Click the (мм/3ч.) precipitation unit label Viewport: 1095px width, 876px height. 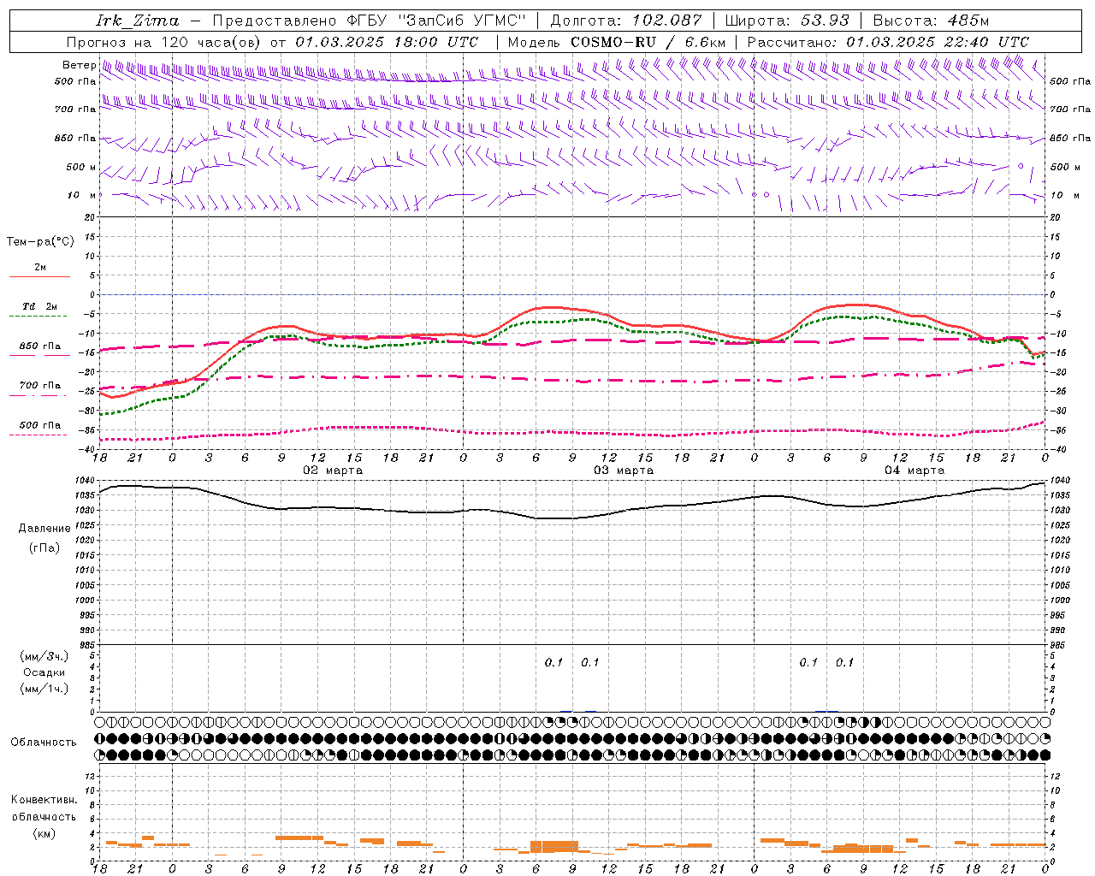click(44, 656)
